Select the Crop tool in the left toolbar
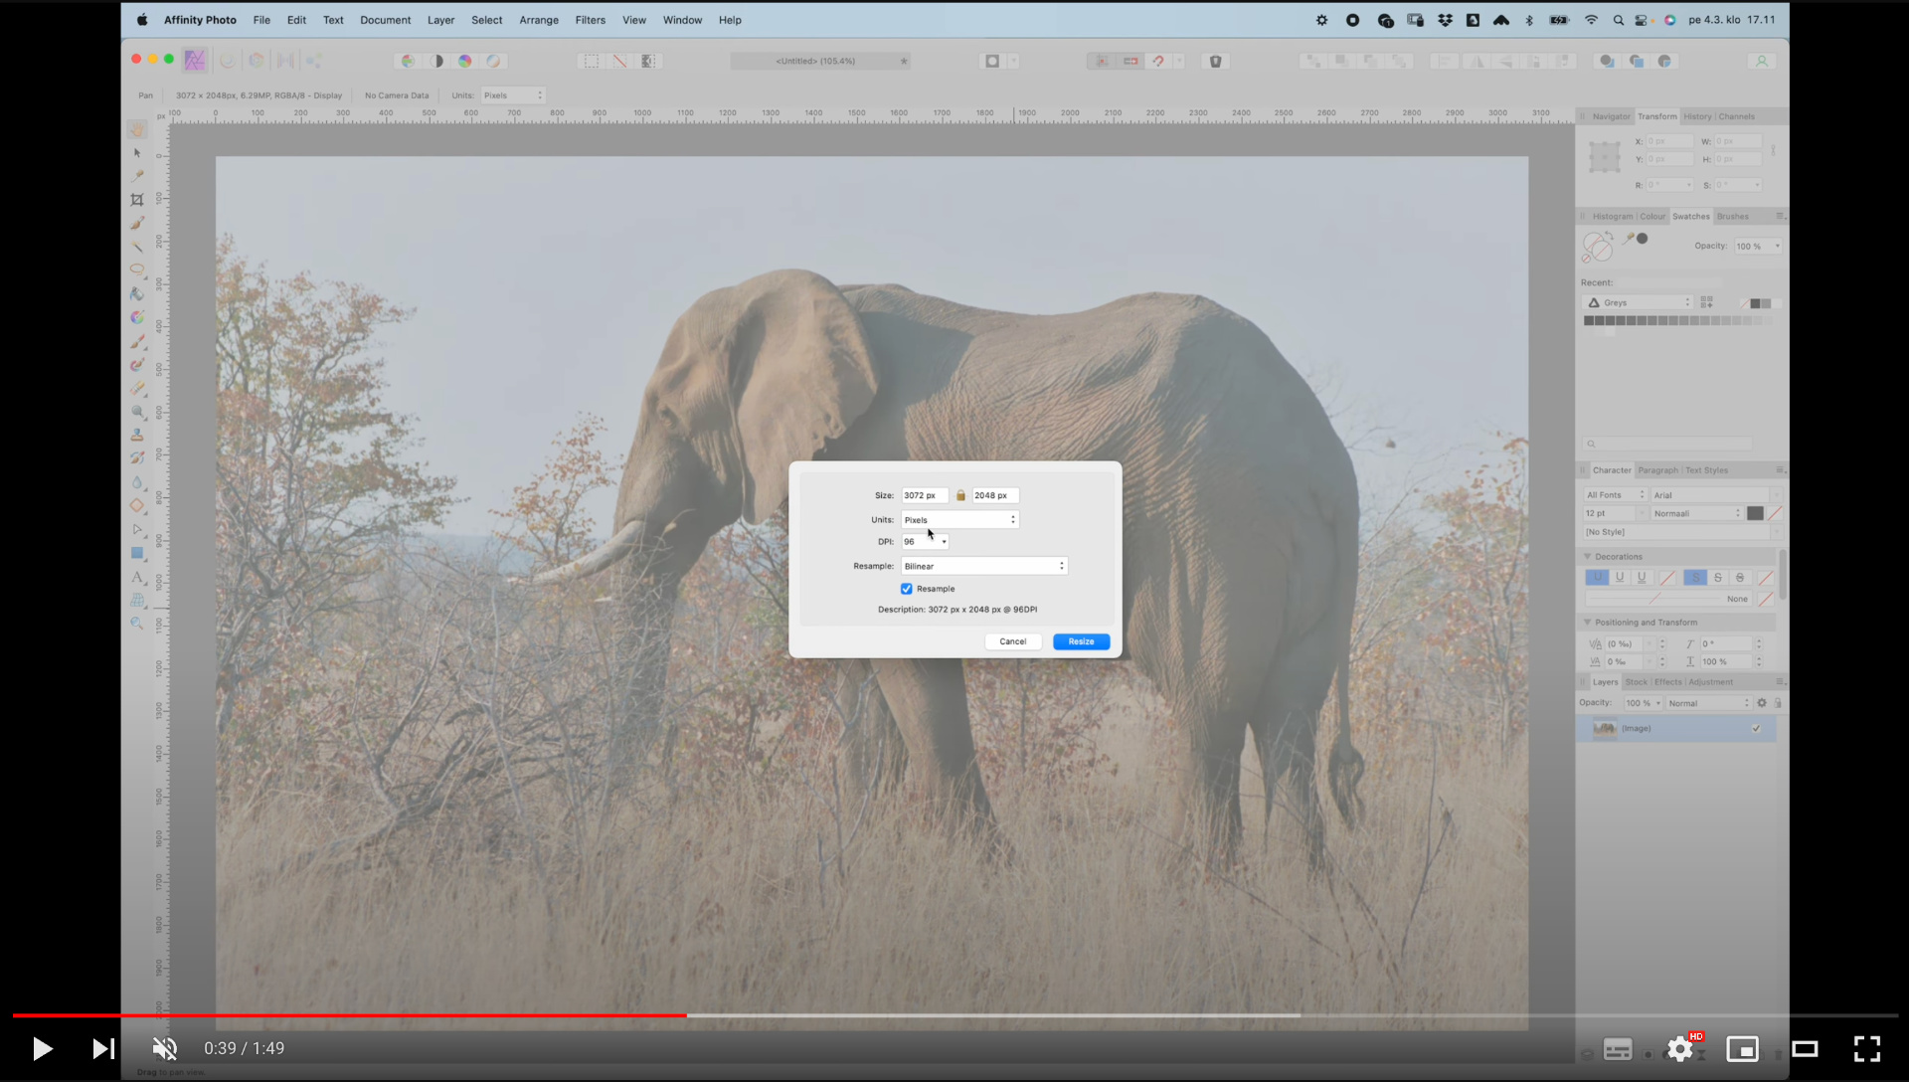The height and width of the screenshot is (1082, 1909). click(137, 200)
